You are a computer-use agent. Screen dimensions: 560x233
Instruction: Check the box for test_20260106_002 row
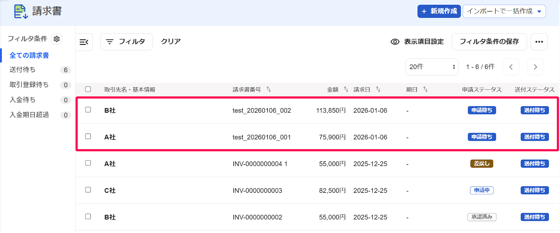click(88, 110)
